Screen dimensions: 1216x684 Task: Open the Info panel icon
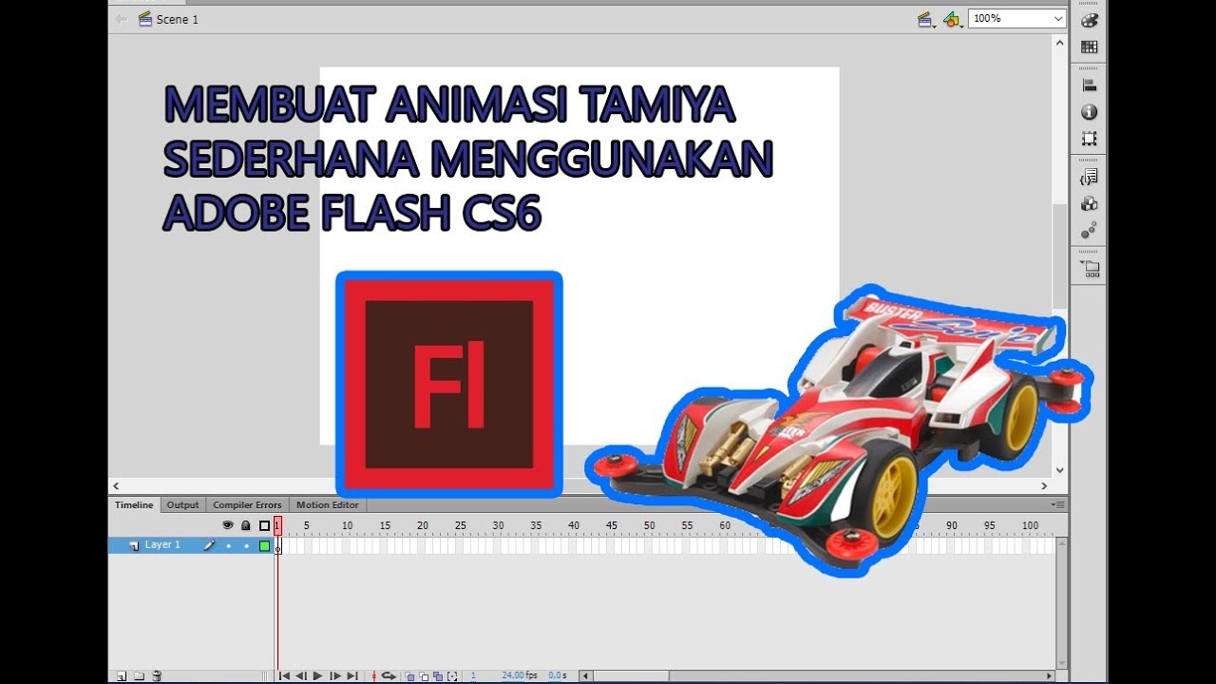[1090, 112]
